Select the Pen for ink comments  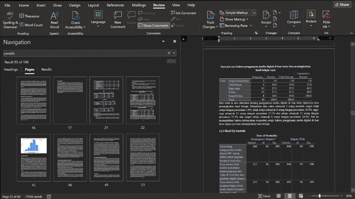[176, 19]
